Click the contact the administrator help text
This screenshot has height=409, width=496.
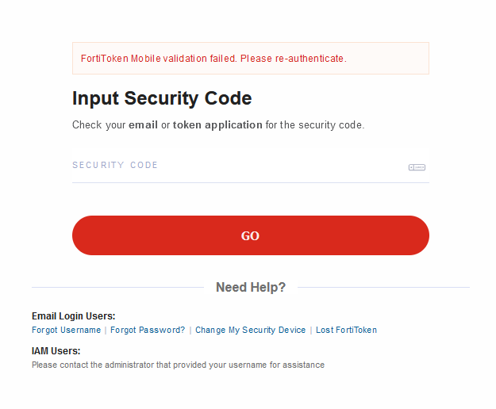[178, 365]
